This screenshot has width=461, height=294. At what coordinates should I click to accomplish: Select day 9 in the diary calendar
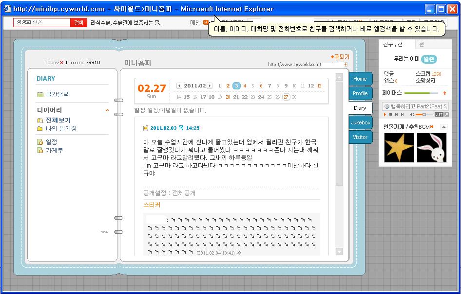tap(286, 86)
